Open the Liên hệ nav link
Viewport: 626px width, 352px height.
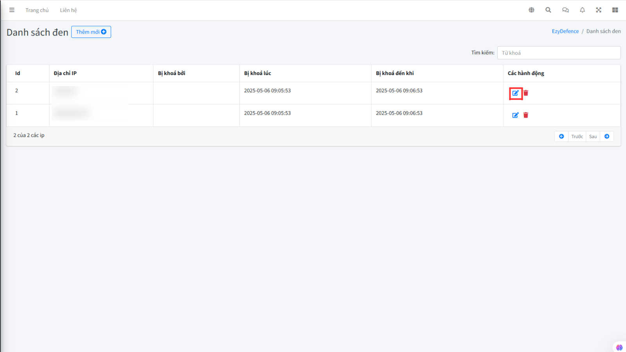tap(68, 10)
